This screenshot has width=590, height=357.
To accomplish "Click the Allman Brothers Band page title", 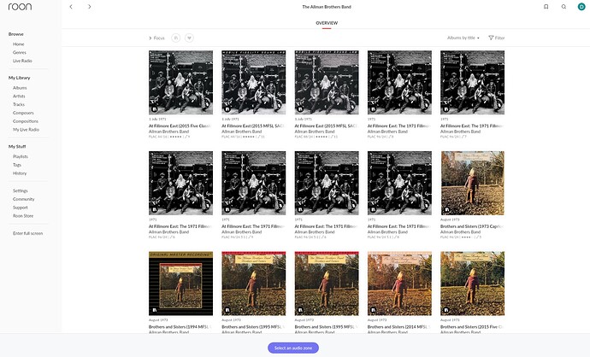I will click(327, 7).
